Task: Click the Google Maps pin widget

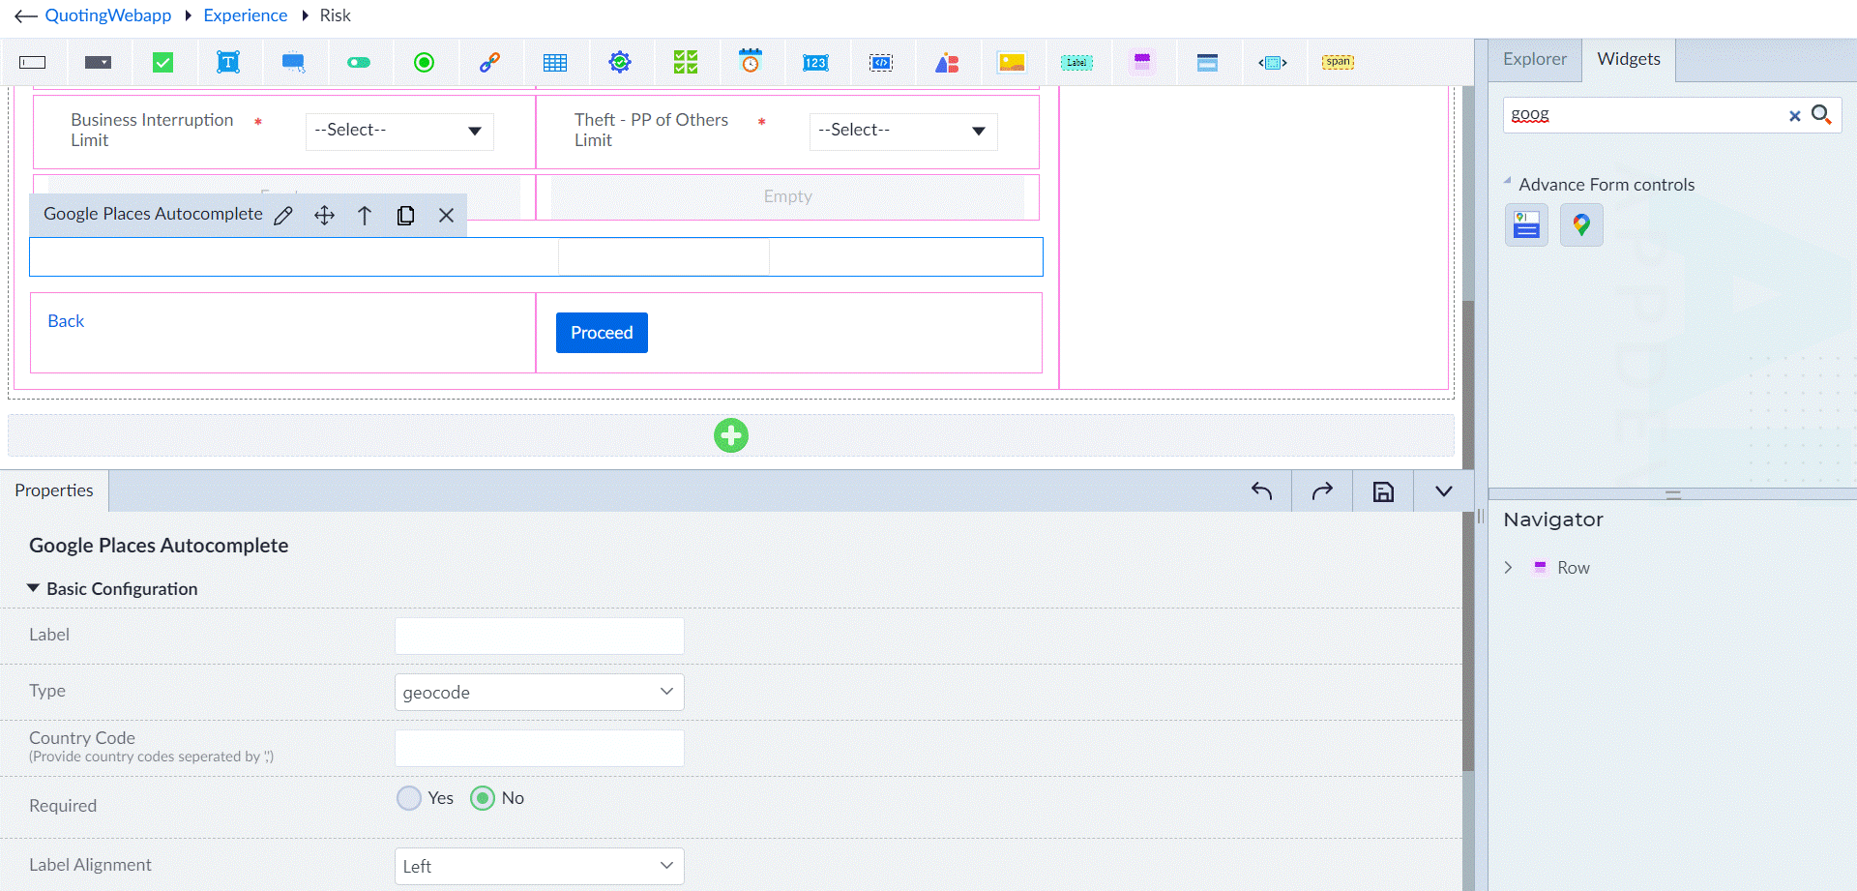Action: (1581, 225)
